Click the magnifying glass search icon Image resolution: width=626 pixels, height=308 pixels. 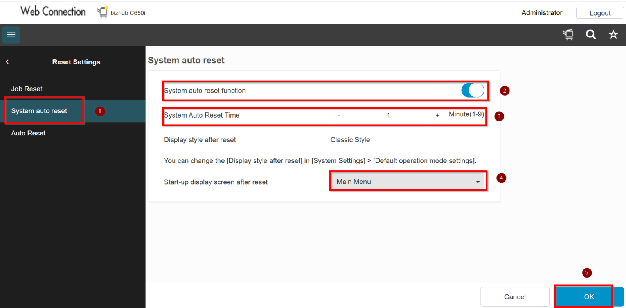click(x=591, y=35)
